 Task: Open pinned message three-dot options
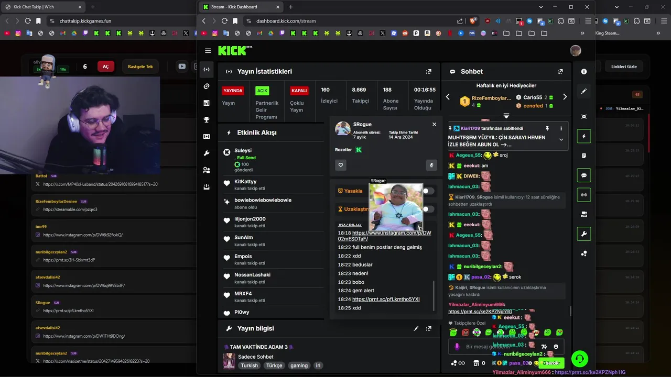click(x=561, y=128)
